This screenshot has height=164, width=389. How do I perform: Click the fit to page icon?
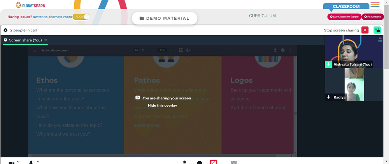pyautogui.click(x=181, y=50)
